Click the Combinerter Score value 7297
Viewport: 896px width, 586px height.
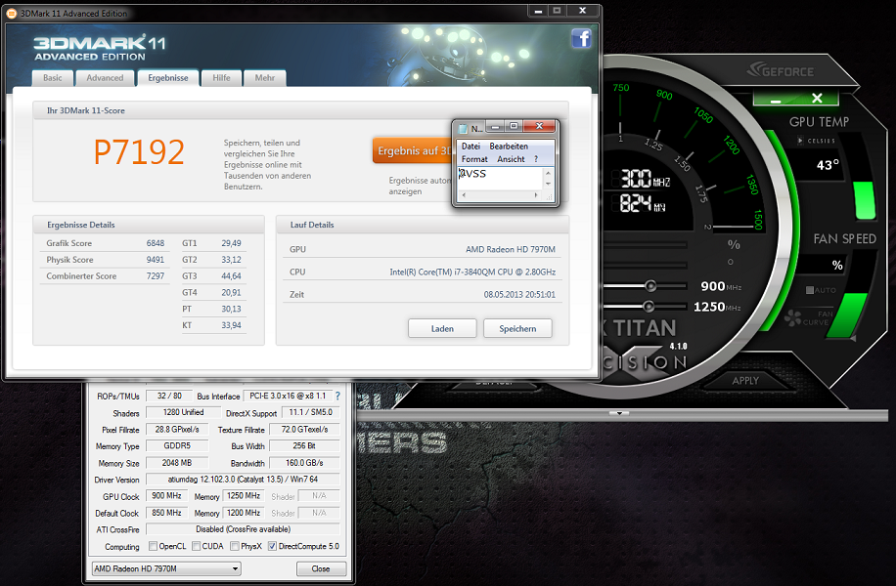(x=156, y=276)
